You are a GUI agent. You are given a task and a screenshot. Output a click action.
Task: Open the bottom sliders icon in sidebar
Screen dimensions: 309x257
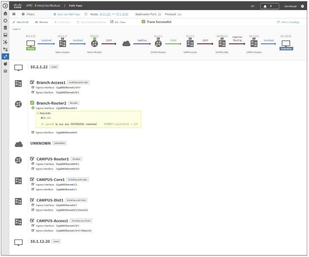pos(5,71)
